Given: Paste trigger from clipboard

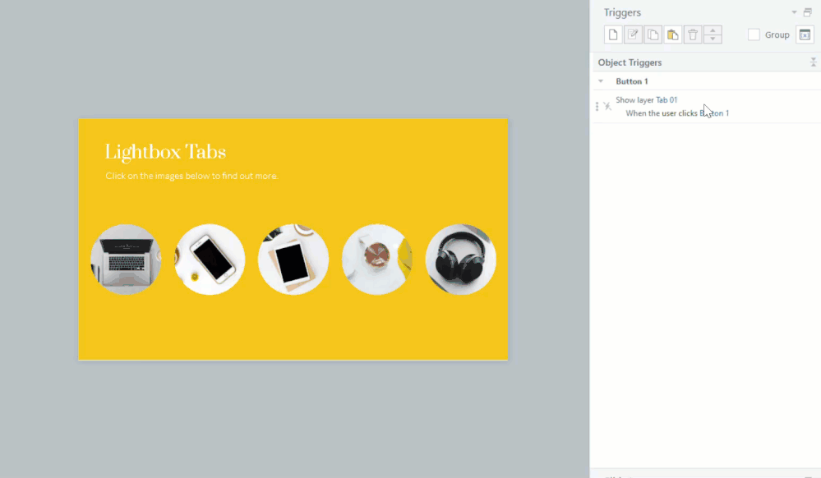Looking at the screenshot, I should [x=672, y=34].
